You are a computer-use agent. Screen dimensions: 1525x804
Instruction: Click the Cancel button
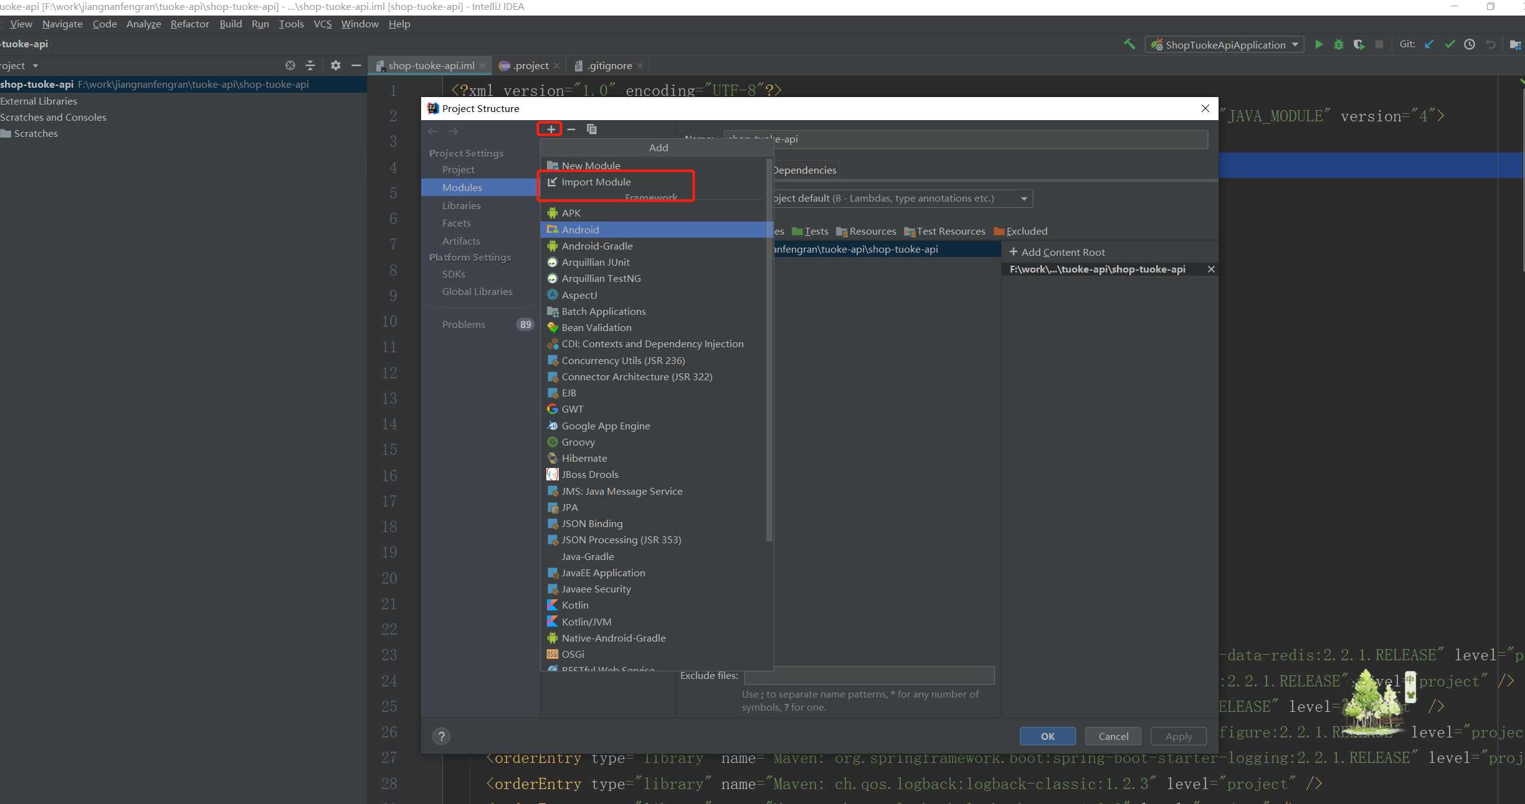1113,736
